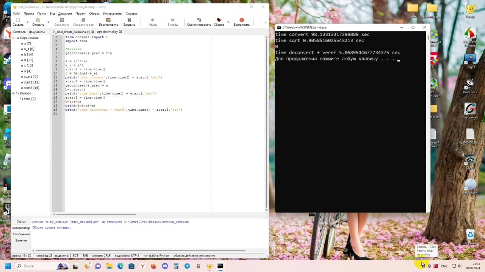Open dropdown arrow next to Создать
Image resolution: width=485 pixels, height=272 pixels.
click(x=27, y=22)
